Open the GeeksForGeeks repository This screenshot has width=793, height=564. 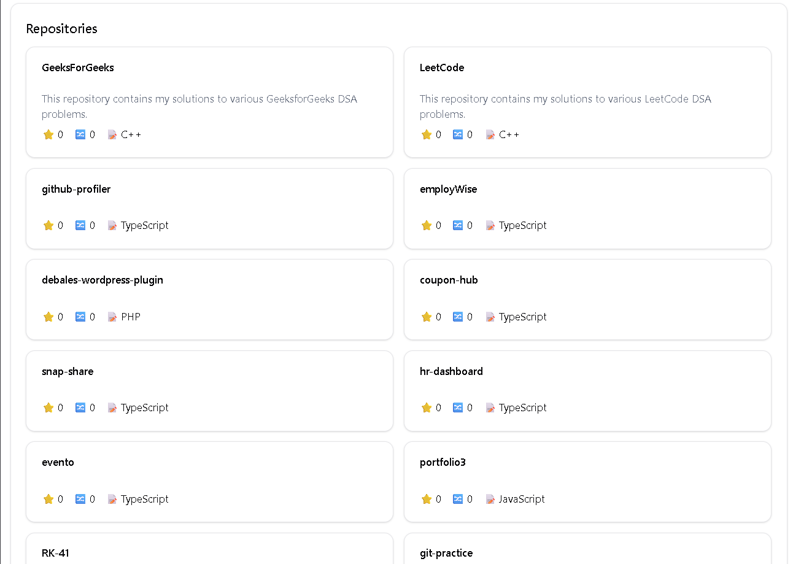78,68
